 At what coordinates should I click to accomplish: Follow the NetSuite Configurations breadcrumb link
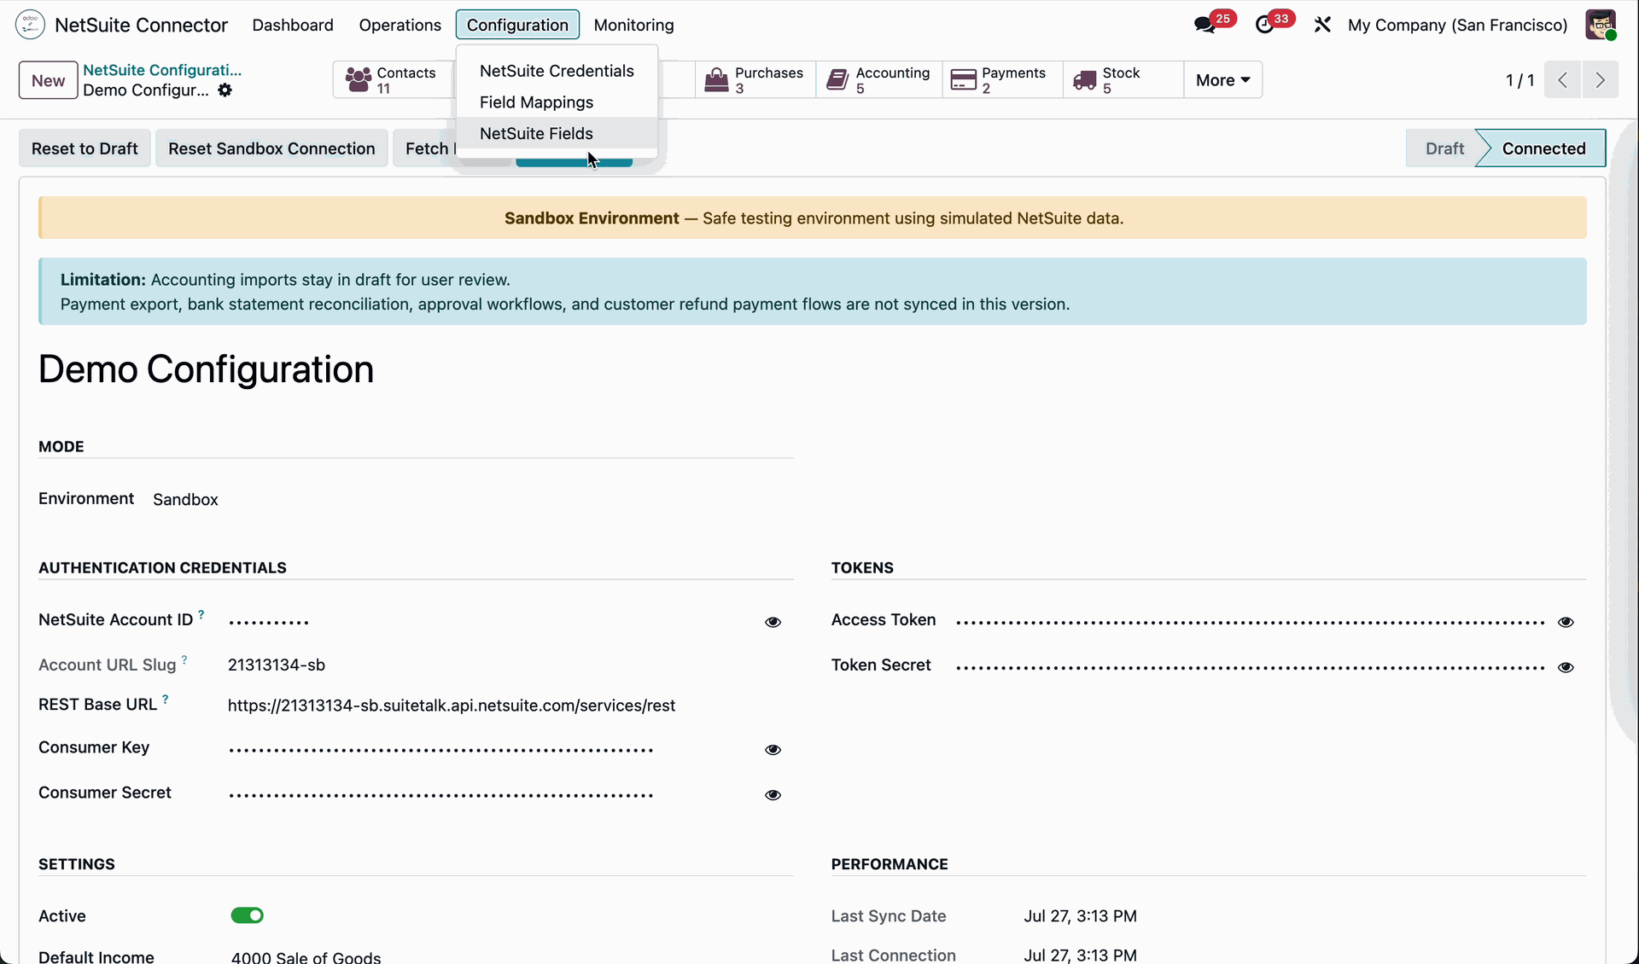[162, 70]
